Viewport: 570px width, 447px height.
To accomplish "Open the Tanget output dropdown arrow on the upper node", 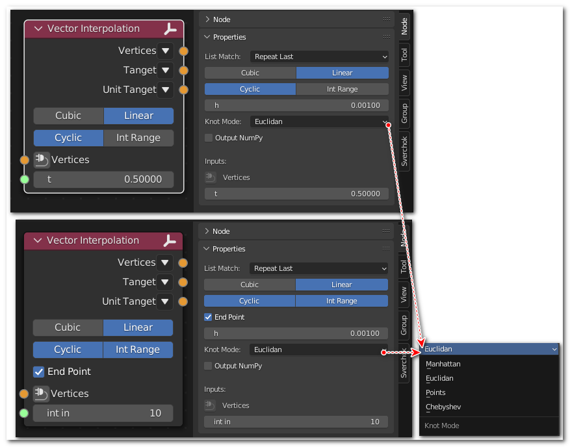I will (165, 70).
